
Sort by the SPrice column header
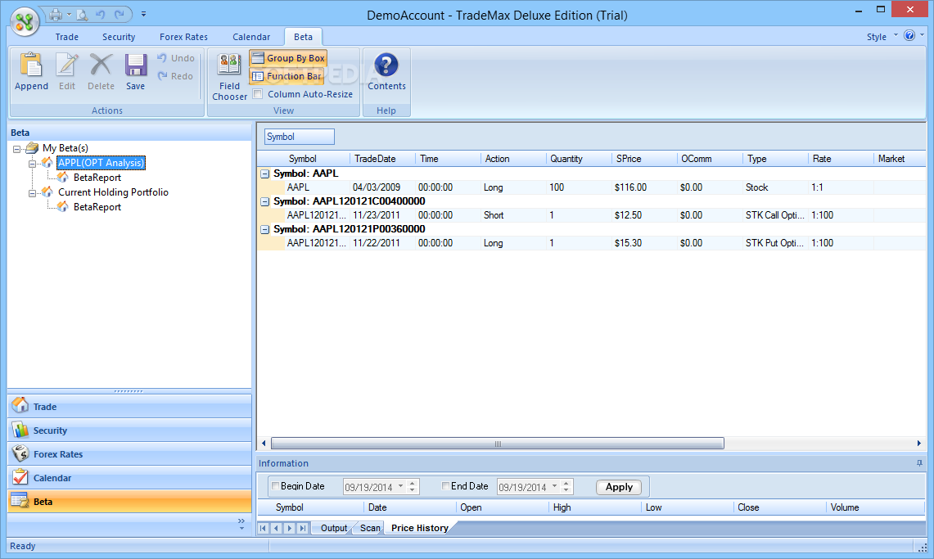[x=644, y=159]
